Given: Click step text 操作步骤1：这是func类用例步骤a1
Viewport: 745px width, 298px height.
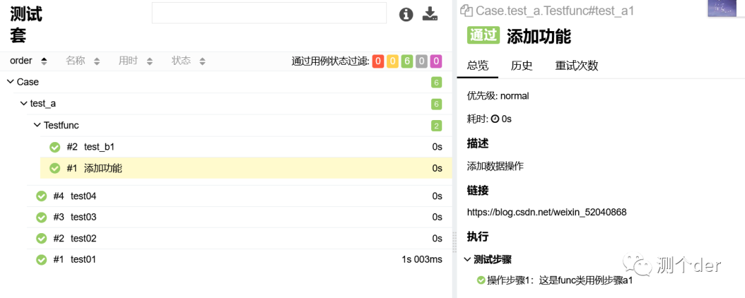Looking at the screenshot, I should (x=559, y=281).
